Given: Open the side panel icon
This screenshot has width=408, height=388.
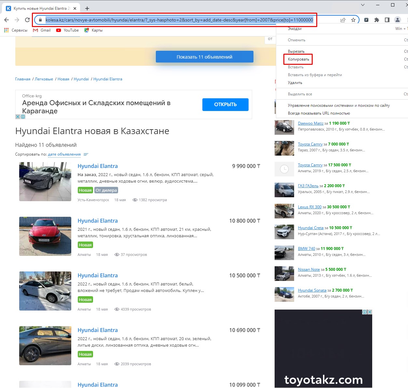Looking at the screenshot, I should pos(387,20).
